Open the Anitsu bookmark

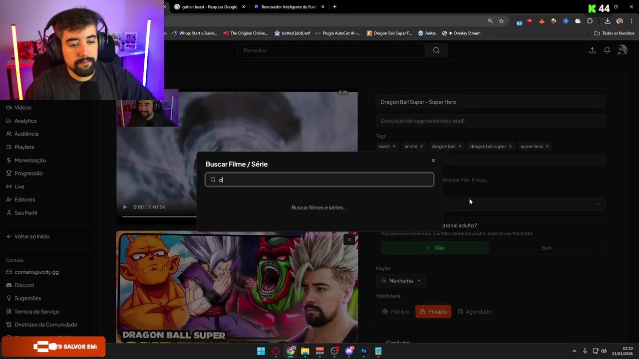click(427, 33)
